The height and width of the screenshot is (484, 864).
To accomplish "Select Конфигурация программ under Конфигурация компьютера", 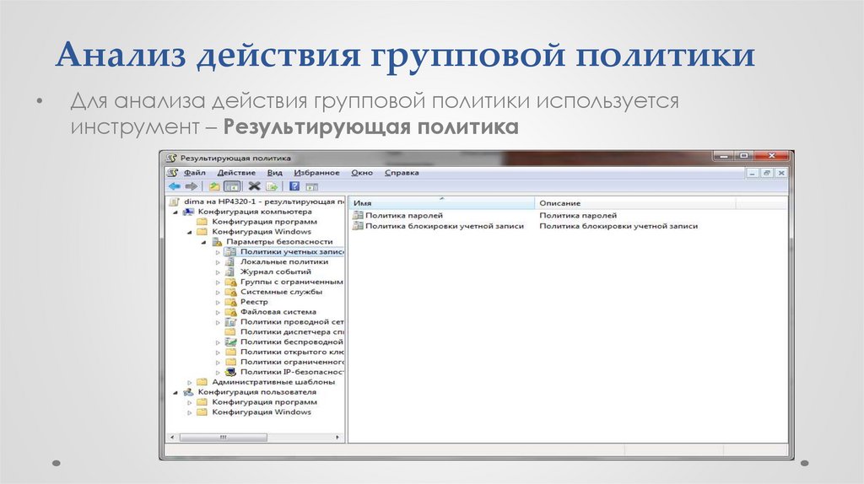I will pos(264,222).
